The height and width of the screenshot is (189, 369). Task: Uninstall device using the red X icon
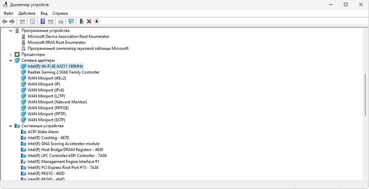[x=89, y=21]
